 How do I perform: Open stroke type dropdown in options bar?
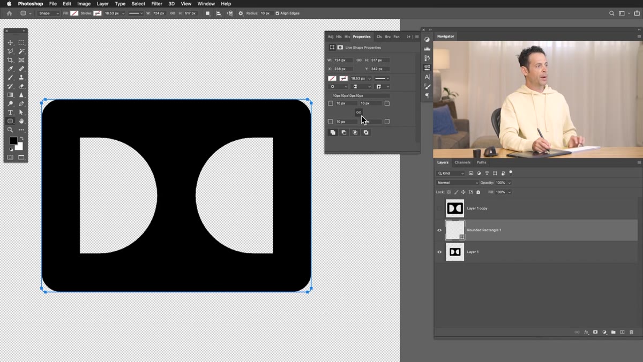pyautogui.click(x=136, y=13)
